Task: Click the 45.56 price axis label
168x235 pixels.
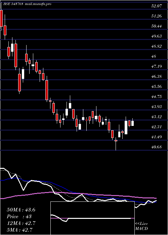Action: [157, 87]
